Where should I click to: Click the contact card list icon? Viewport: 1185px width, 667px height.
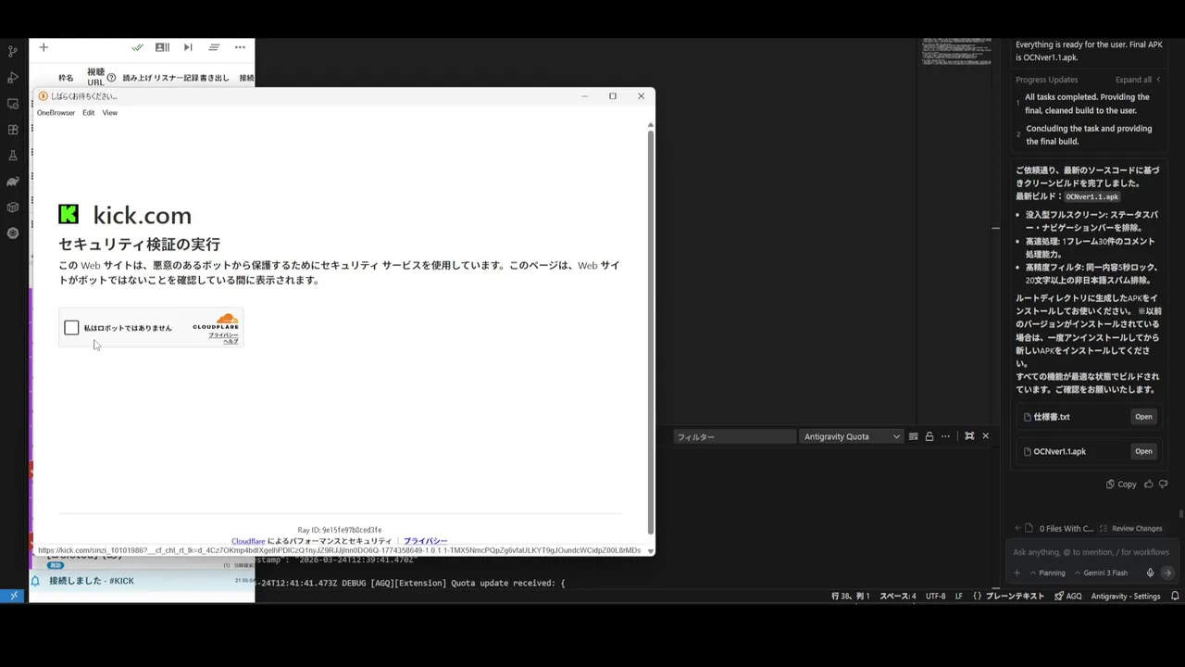click(x=162, y=47)
